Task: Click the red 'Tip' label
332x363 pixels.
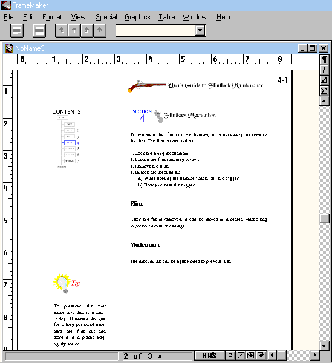Action: pyautogui.click(x=76, y=283)
